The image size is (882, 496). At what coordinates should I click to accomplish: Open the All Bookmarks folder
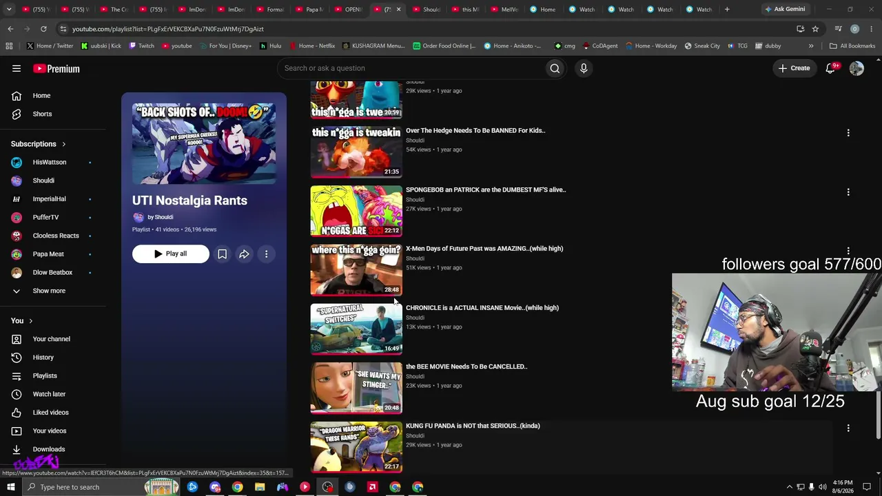point(852,46)
